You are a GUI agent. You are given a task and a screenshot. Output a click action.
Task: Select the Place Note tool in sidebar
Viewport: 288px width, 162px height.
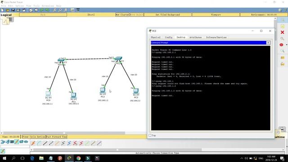click(282, 26)
